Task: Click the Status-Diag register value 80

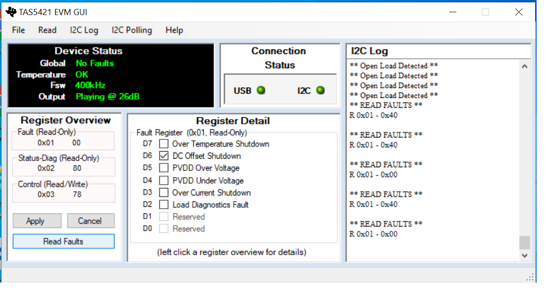Action: click(77, 168)
